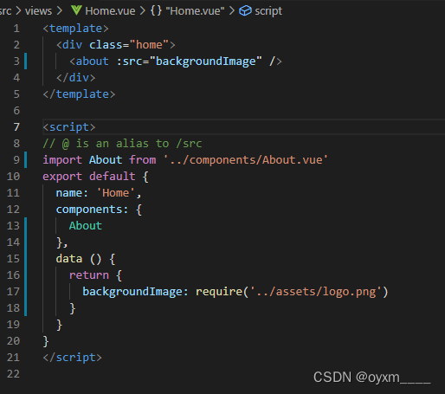The width and height of the screenshot is (445, 394).
Task: Click the string 'Home' on line 11
Action: 115,193
